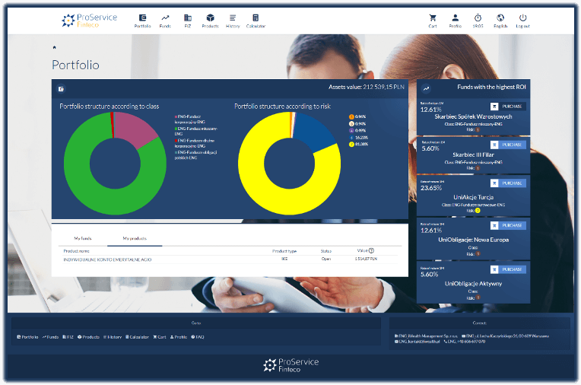Switch to the My funds tab
Image resolution: width=581 pixels, height=385 pixels.
[82, 239]
